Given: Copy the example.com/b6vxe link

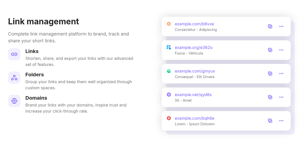Looking at the screenshot, I should 270,26.
